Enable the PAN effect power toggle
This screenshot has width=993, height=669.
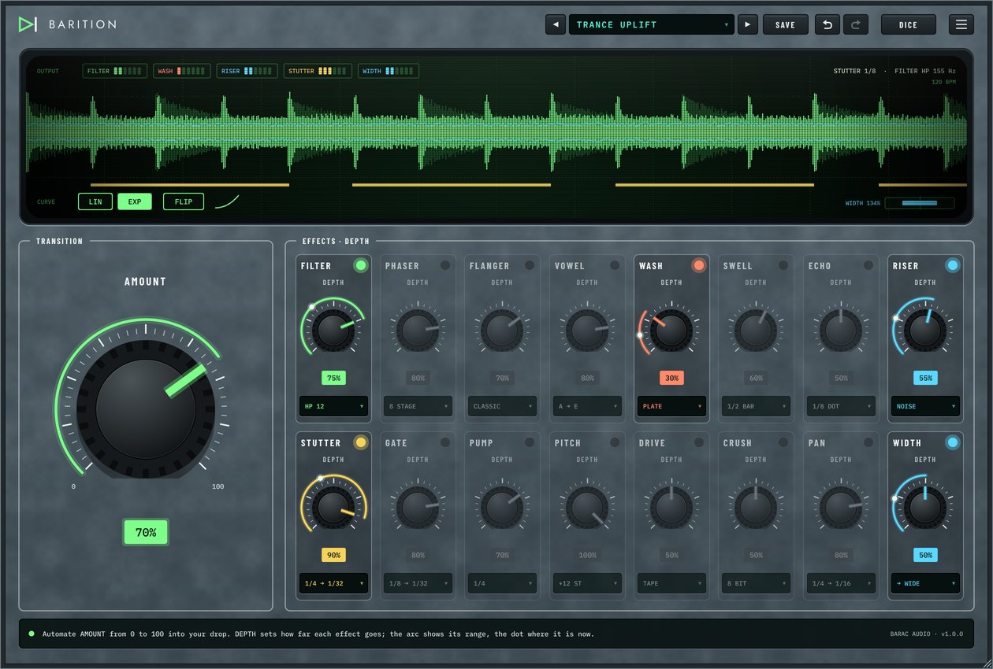(868, 442)
